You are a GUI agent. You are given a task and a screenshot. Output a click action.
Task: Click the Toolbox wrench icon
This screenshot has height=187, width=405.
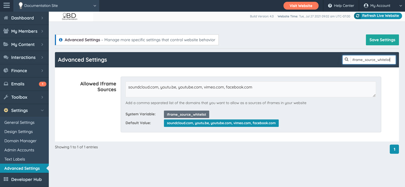pos(6,97)
